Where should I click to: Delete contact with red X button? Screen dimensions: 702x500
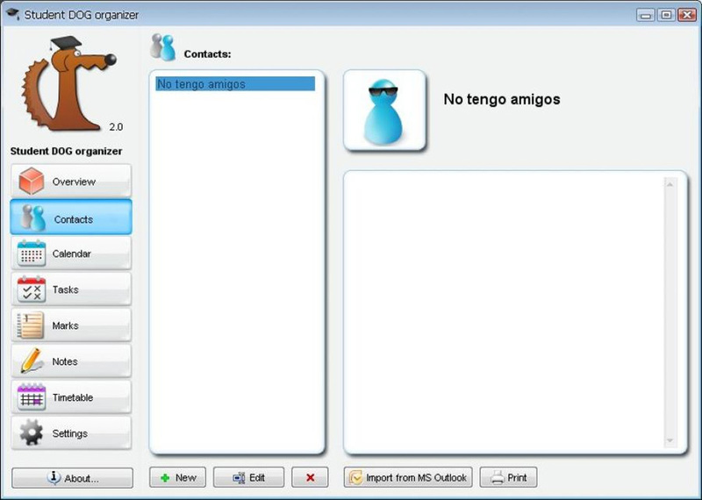[310, 477]
